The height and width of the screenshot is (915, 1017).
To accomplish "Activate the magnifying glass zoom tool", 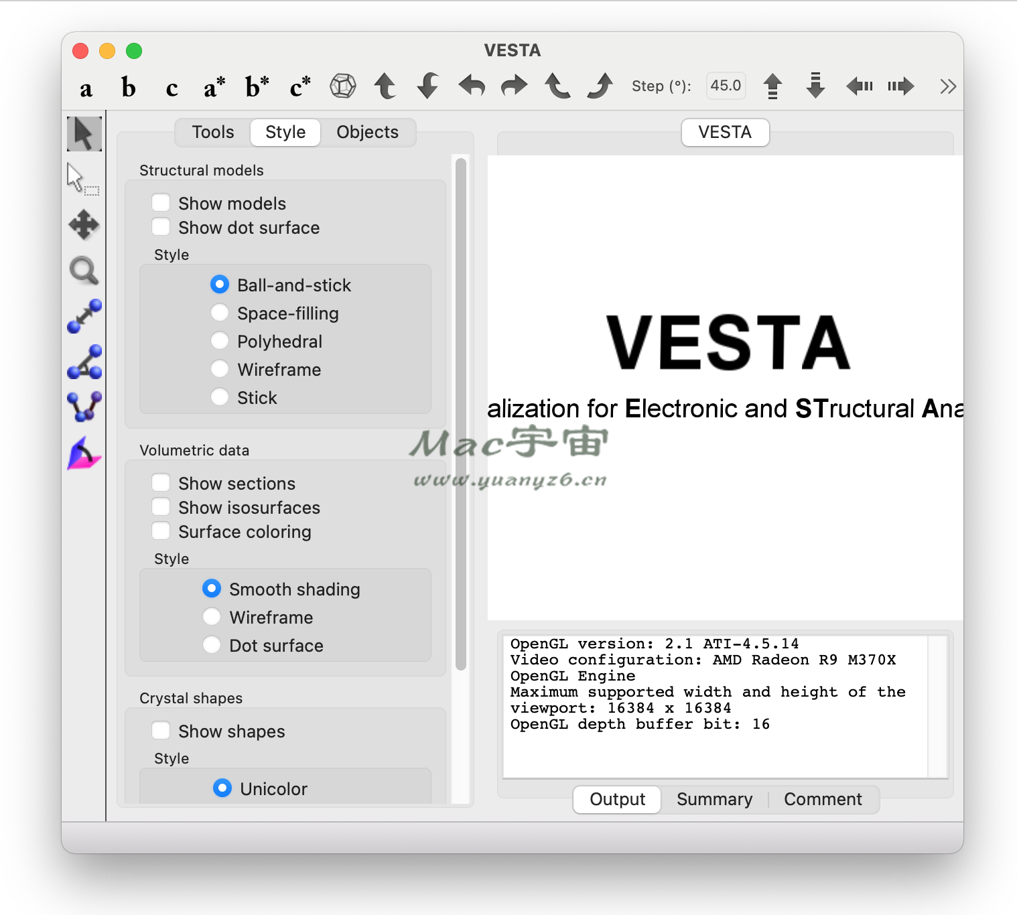I will 84,271.
